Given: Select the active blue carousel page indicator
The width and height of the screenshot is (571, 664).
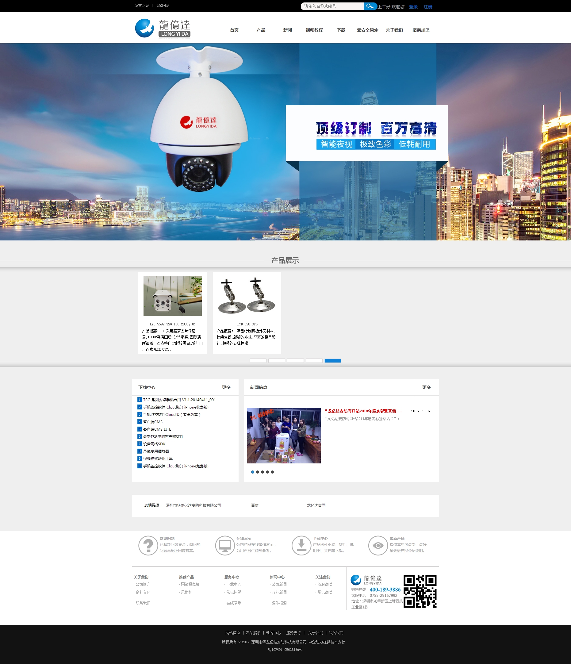Looking at the screenshot, I should click(x=333, y=360).
